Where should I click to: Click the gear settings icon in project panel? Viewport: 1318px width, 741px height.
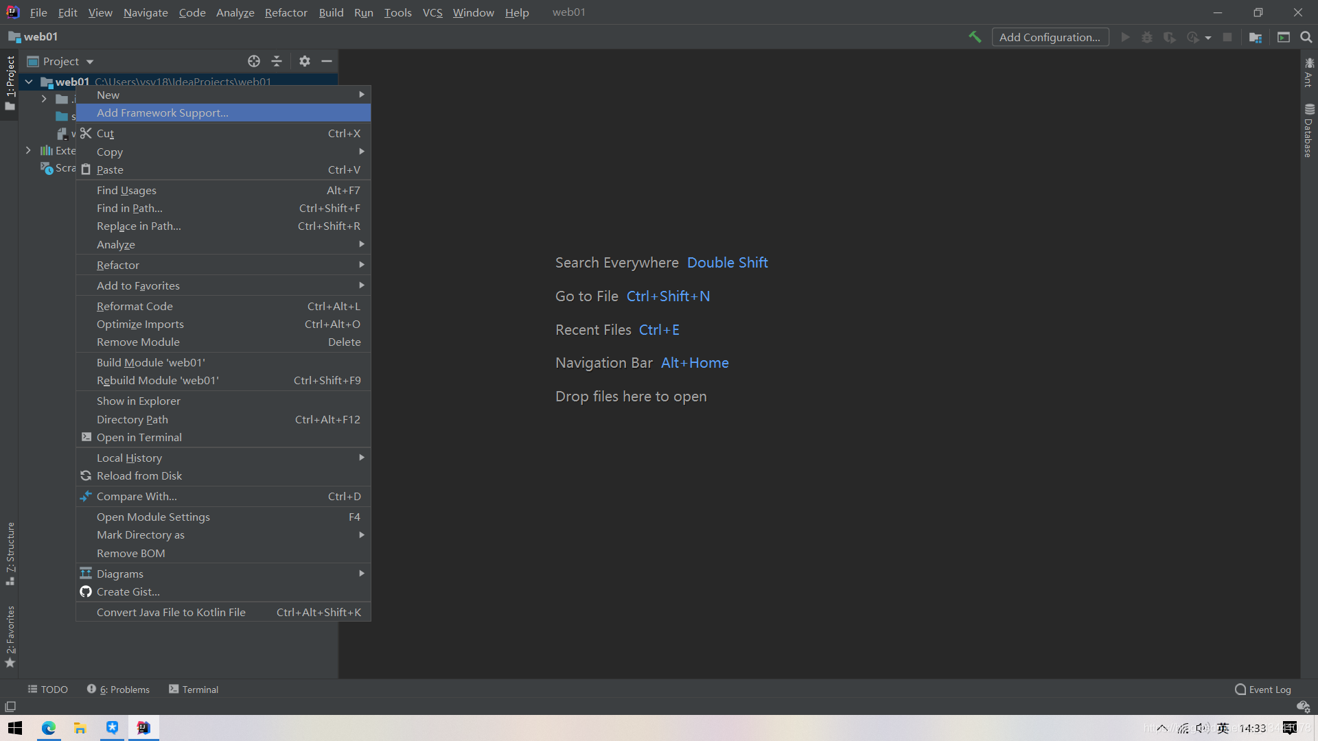click(305, 60)
